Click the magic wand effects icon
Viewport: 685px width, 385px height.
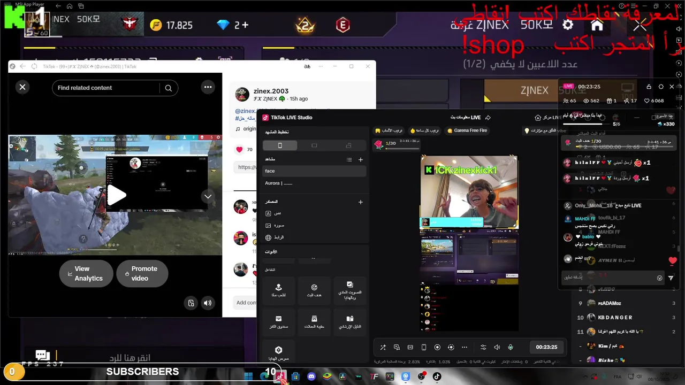click(x=383, y=347)
